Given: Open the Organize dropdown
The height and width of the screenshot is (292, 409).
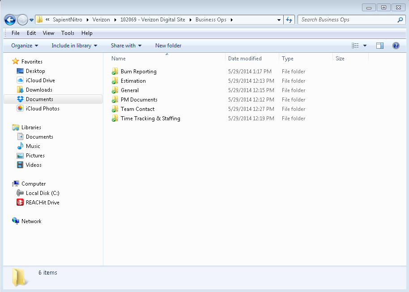Looking at the screenshot, I should click(25, 46).
